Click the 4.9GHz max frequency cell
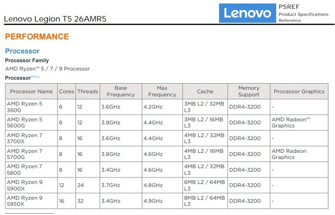335x215 pixels. point(154,201)
